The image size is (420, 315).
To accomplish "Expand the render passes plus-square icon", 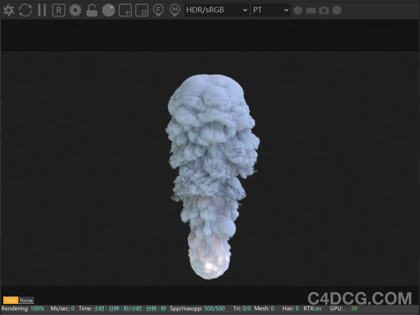I will (x=125, y=10).
